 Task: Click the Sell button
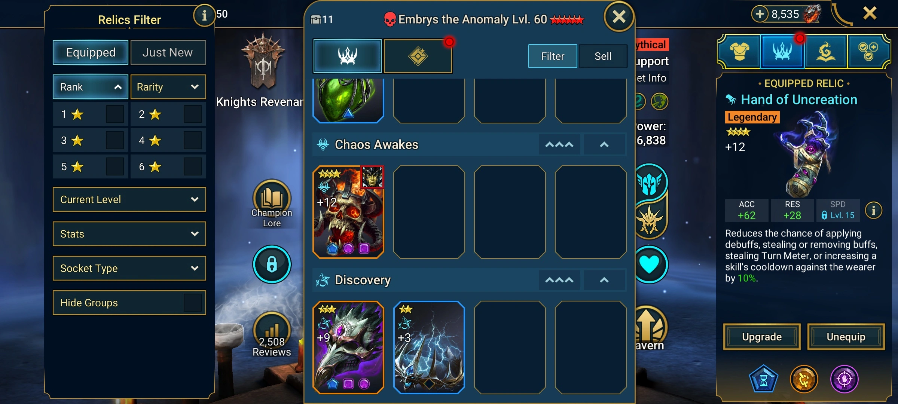(x=603, y=56)
